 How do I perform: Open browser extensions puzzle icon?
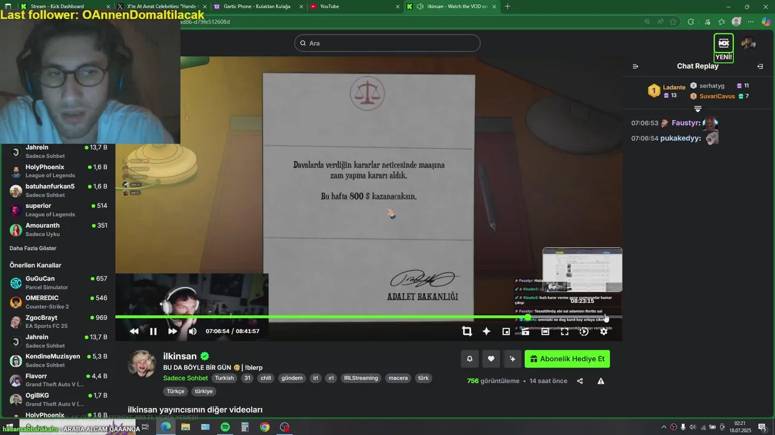click(691, 22)
